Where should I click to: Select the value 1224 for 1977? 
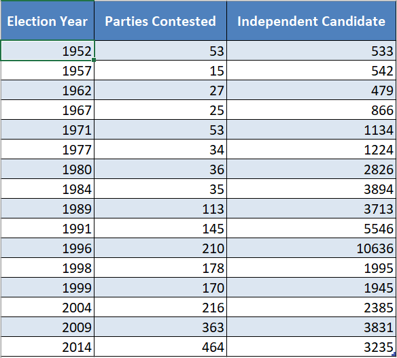(311, 149)
